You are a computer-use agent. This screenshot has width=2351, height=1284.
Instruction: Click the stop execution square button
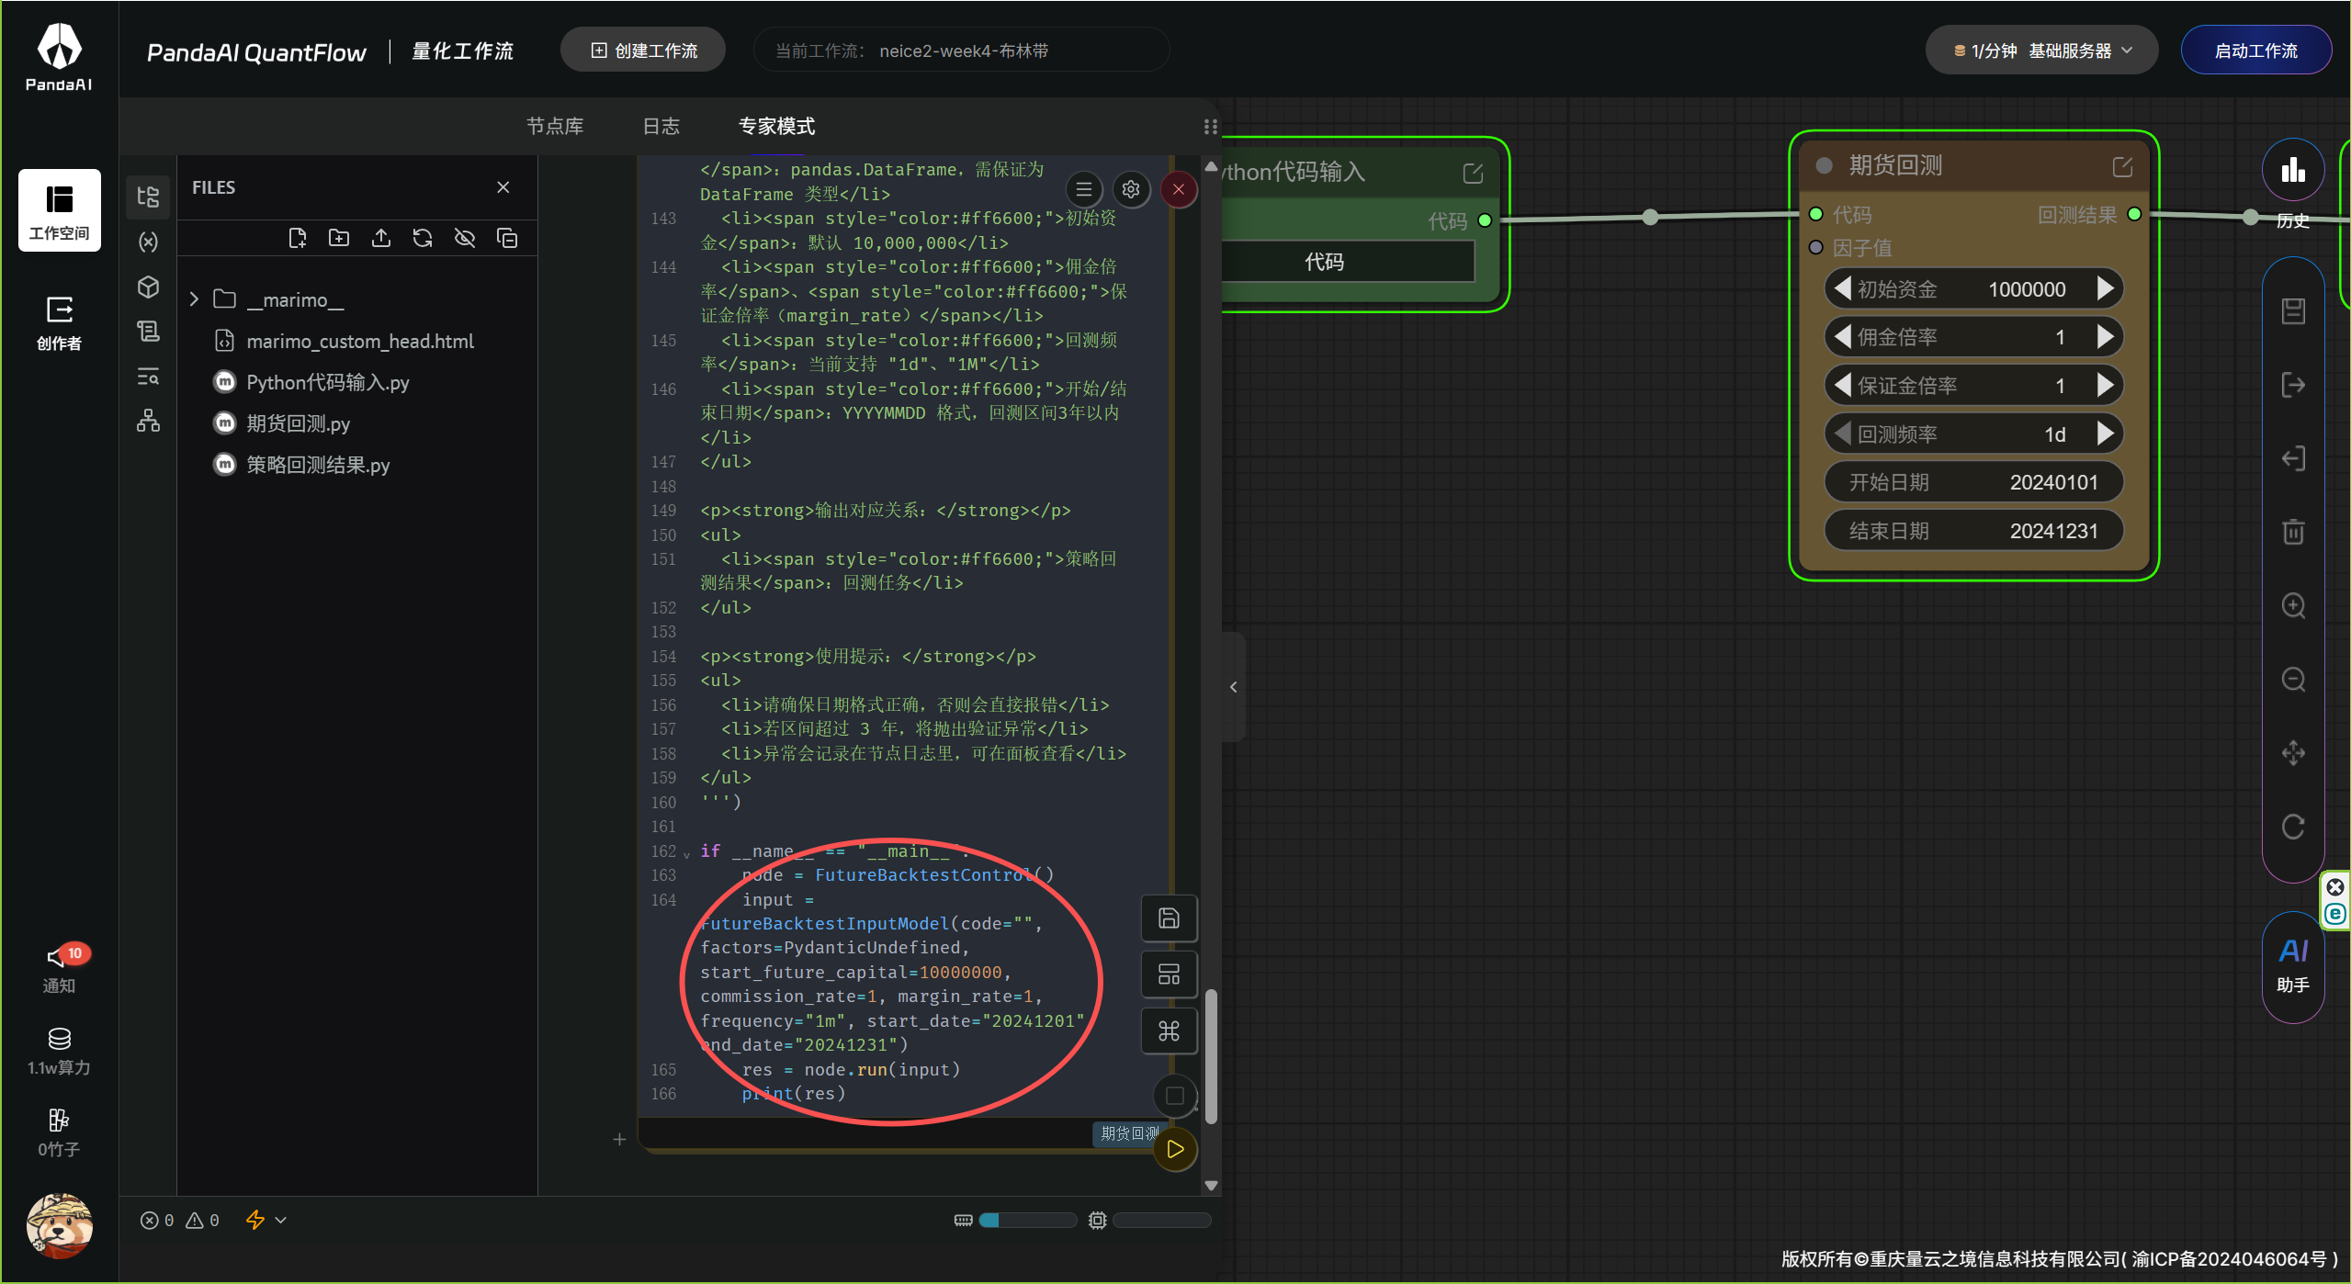point(1175,1095)
